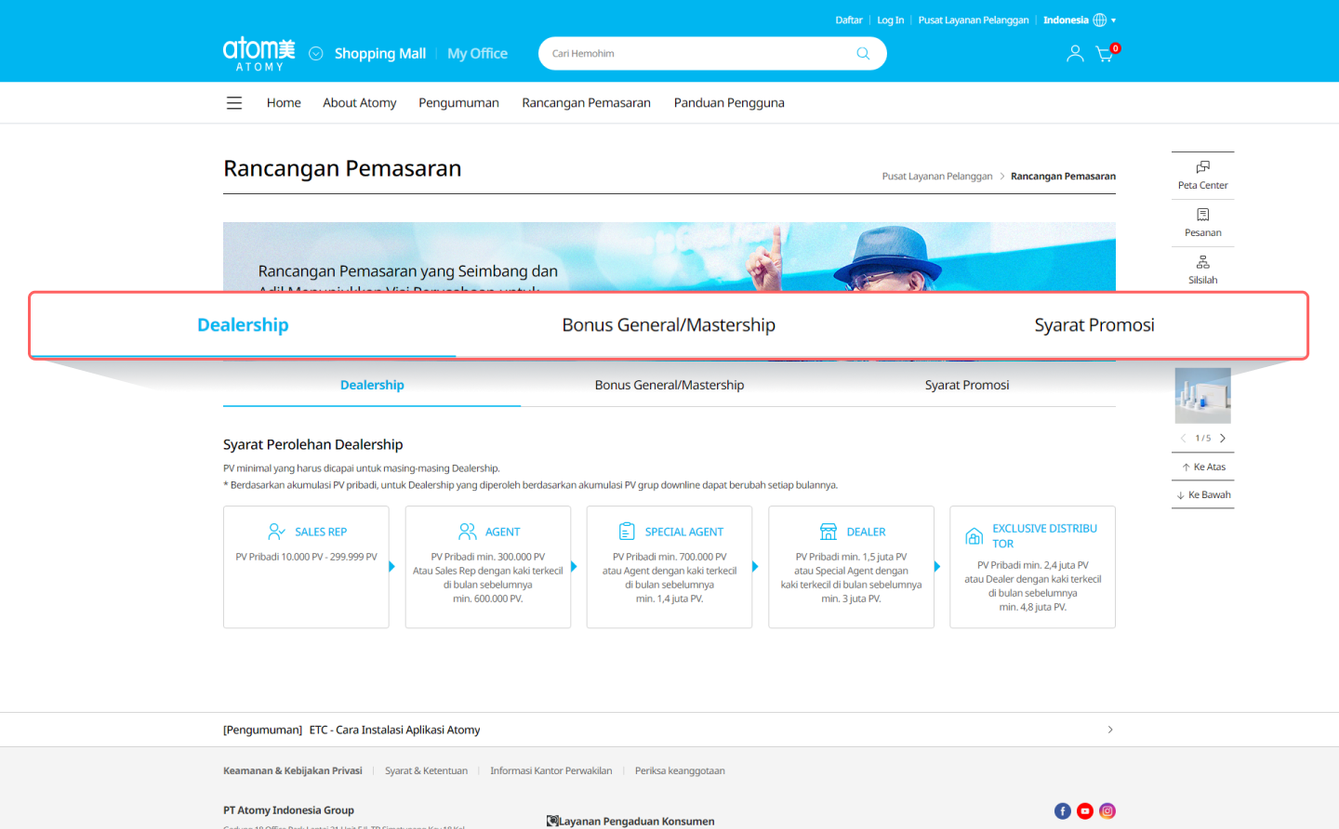Image resolution: width=1339 pixels, height=829 pixels.
Task: Switch to the Syarat Promosi tab
Action: coord(967,385)
